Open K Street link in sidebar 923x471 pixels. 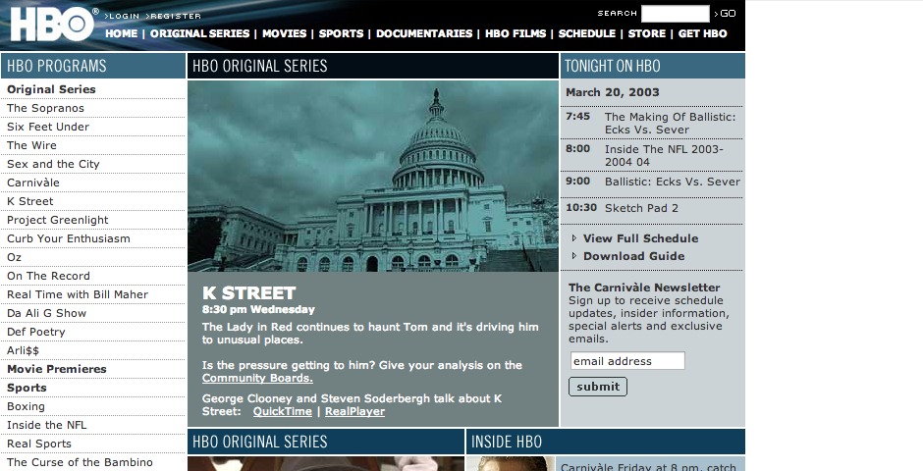coord(30,202)
